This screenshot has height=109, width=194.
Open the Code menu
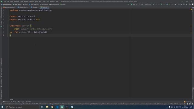click(x=22, y=2)
